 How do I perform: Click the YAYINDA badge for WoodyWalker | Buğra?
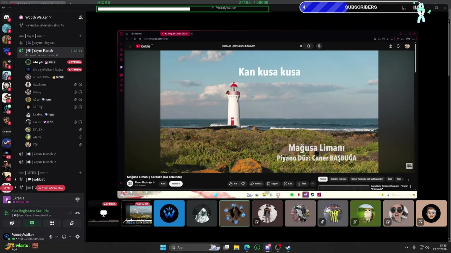(x=75, y=70)
